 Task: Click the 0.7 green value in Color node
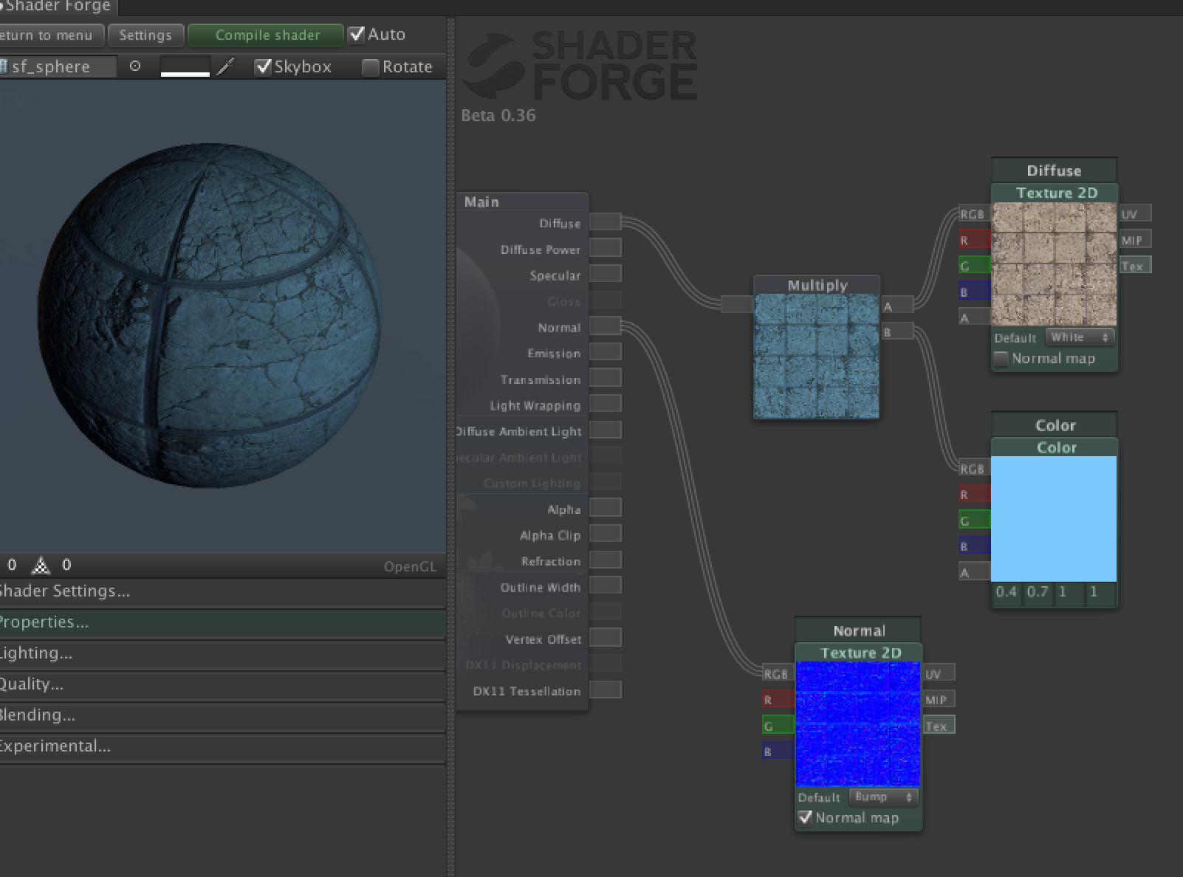(1038, 592)
